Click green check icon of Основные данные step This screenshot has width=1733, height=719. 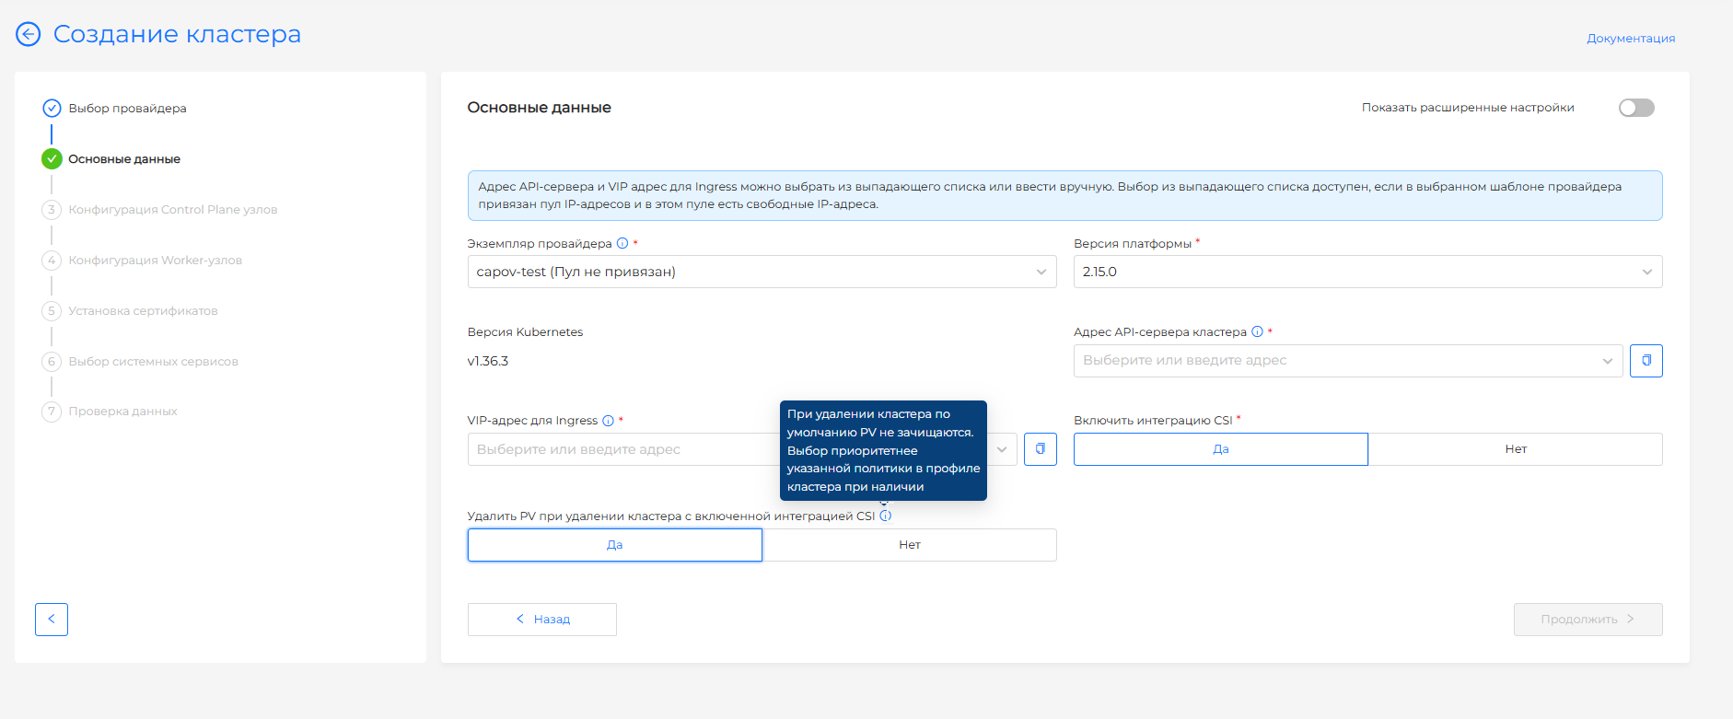52,159
